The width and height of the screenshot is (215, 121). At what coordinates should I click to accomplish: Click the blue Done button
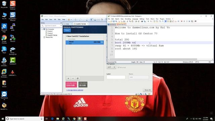pyautogui.click(x=67, y=30)
